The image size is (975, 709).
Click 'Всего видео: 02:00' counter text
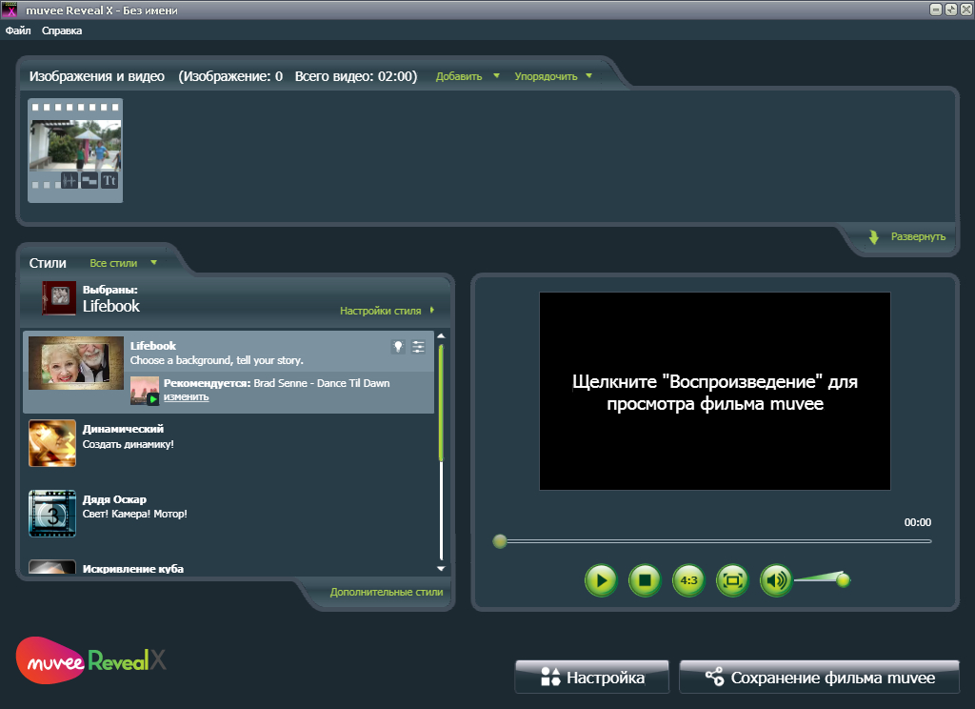[354, 76]
